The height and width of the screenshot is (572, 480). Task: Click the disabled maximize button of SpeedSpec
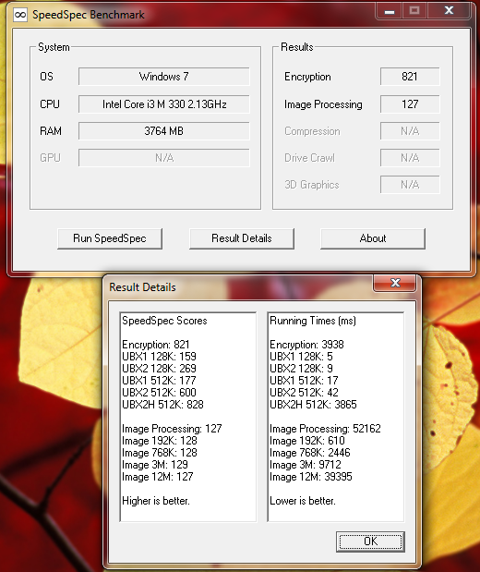pos(414,11)
